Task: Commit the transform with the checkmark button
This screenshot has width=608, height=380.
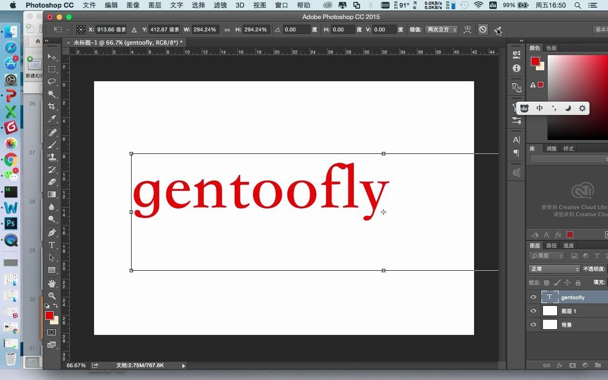Action: click(497, 29)
